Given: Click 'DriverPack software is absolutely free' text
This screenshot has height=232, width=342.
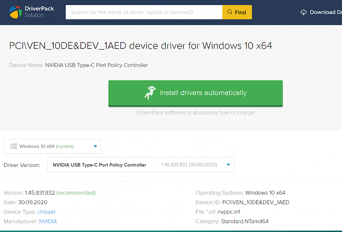Looking at the screenshot, I should pyautogui.click(x=196, y=112).
